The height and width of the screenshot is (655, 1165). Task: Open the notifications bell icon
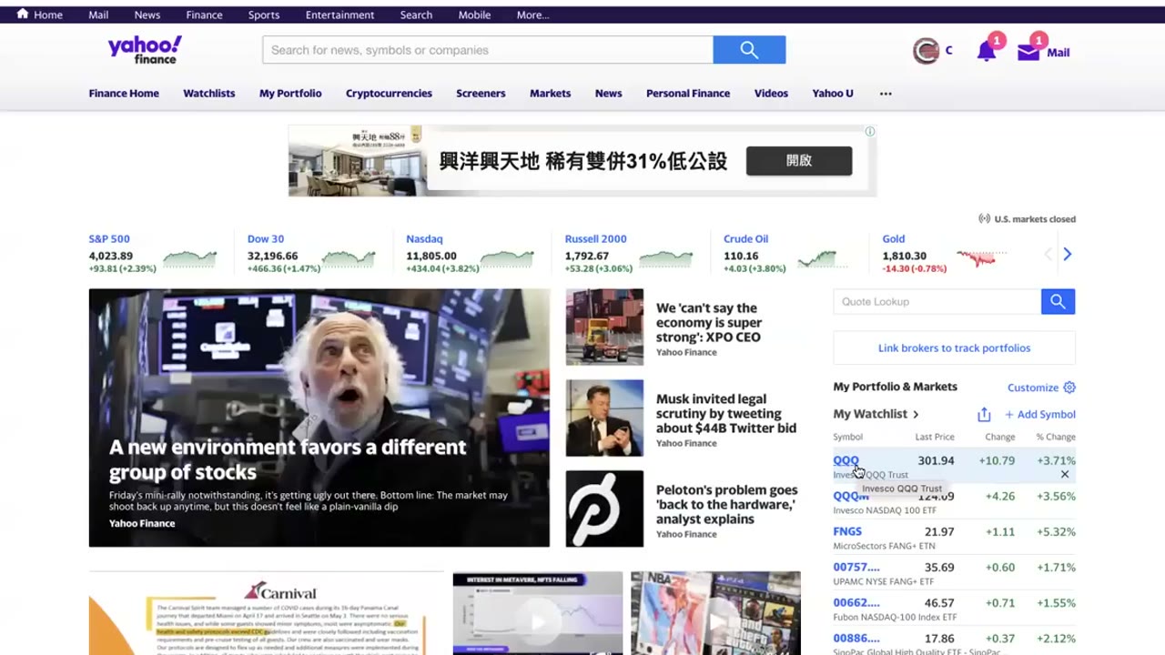click(986, 52)
